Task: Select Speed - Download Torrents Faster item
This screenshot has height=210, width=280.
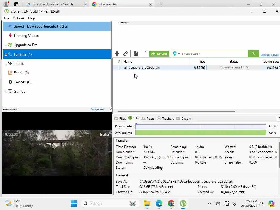Action: click(57, 26)
